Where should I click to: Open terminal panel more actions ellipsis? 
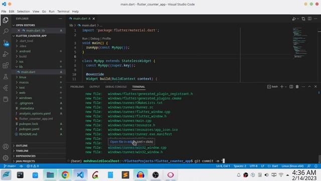coord(303,86)
